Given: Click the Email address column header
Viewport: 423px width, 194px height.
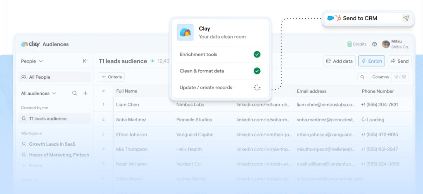Looking at the screenshot, I should coord(311,91).
